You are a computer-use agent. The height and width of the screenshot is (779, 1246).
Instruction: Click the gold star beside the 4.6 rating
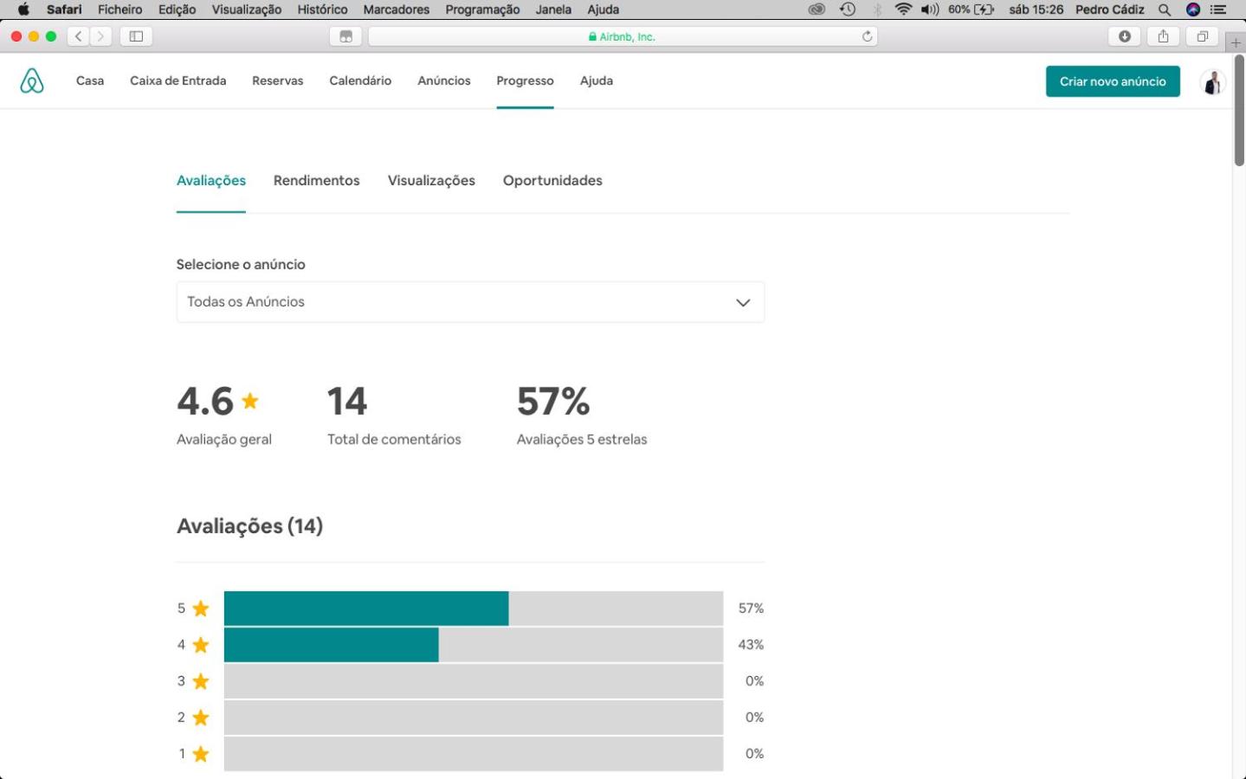point(250,400)
